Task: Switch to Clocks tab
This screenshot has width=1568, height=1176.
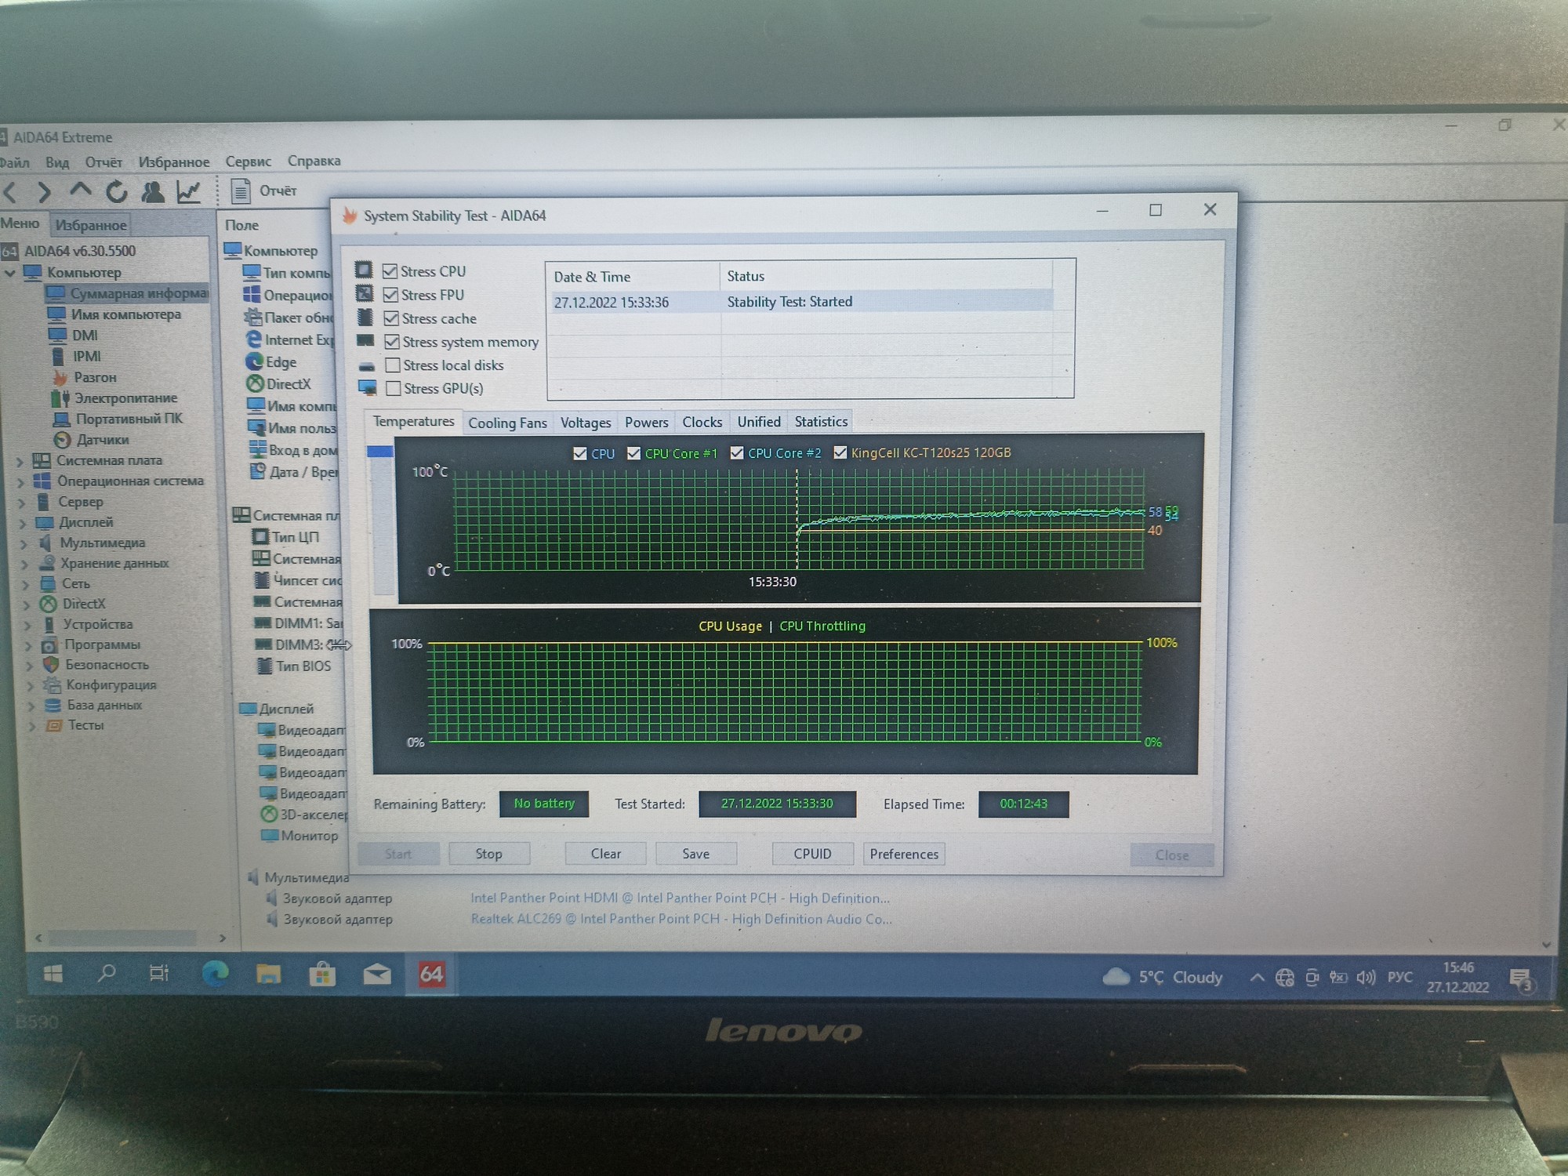Action: tap(702, 422)
